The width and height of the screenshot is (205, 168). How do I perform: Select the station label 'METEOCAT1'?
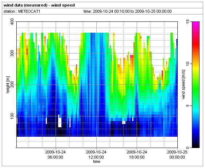pyautogui.click(x=29, y=11)
